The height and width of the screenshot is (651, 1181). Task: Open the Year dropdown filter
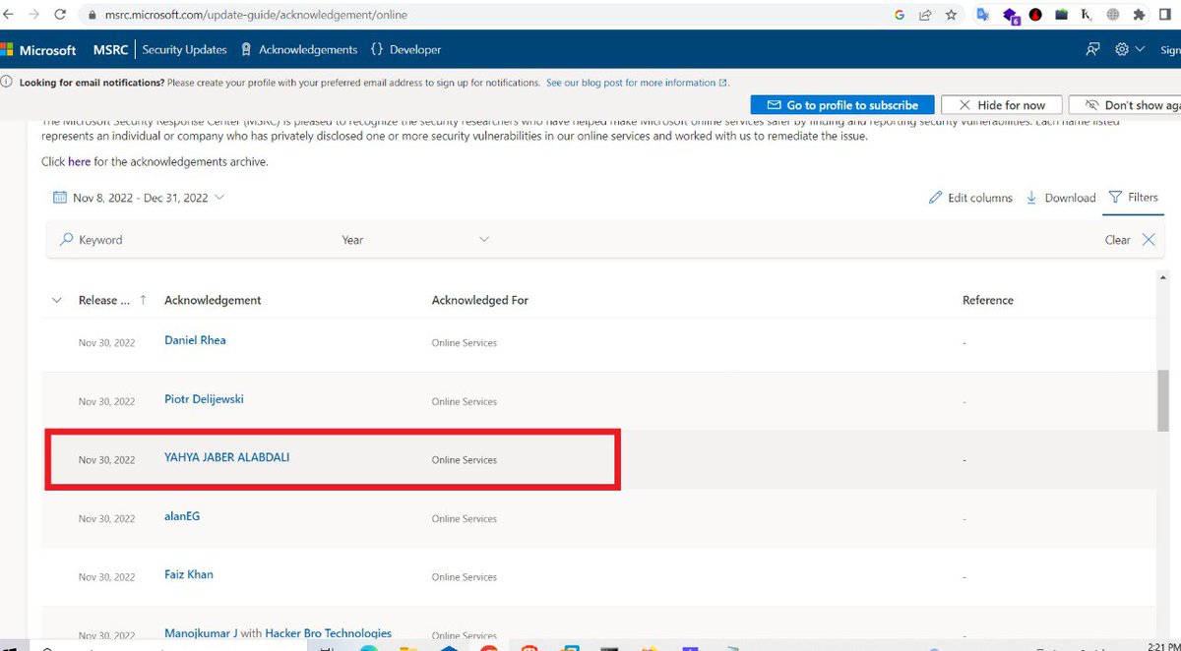pos(415,240)
